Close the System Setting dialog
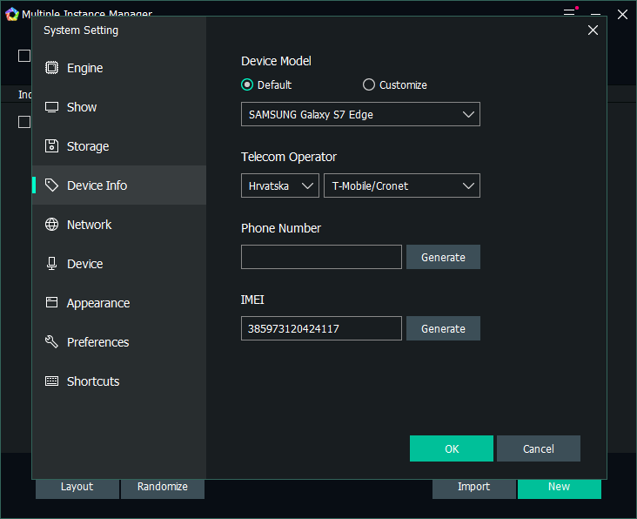 pos(593,30)
